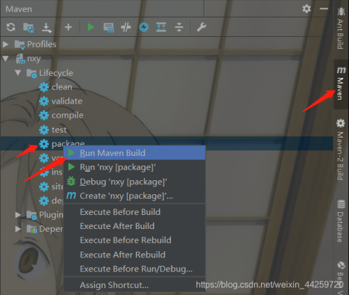Image resolution: width=349 pixels, height=295 pixels.
Task: Toggle Skip Tests Mode lightning icon
Action: [144, 27]
